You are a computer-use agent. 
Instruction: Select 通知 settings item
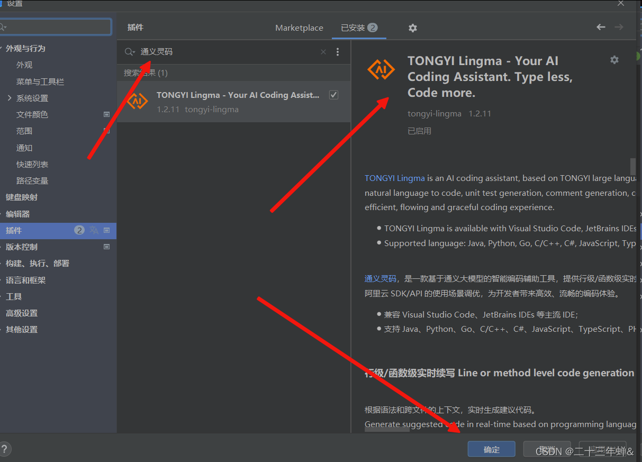pyautogui.click(x=24, y=148)
